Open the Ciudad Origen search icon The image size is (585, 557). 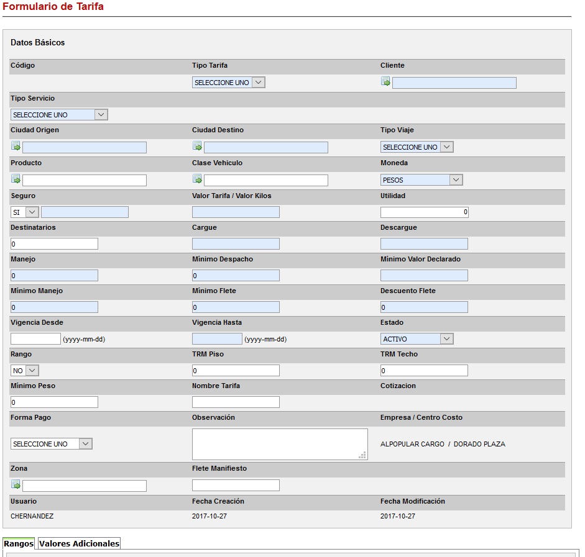[x=16, y=147]
